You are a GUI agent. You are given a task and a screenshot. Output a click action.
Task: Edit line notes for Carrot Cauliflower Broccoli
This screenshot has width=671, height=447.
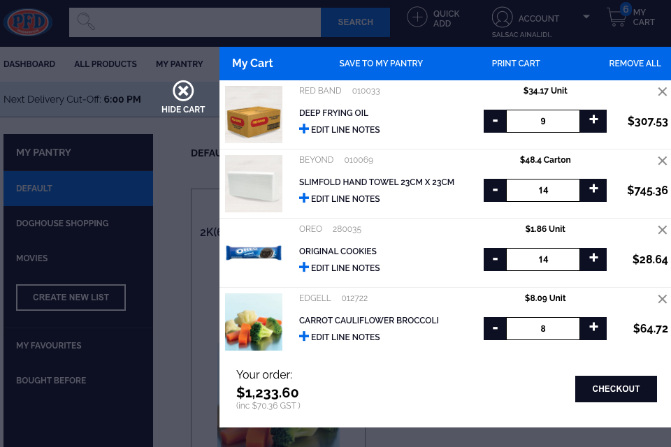340,337
